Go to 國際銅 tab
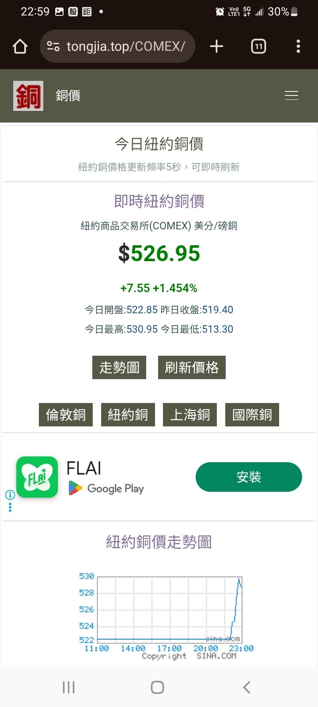 pos(252,414)
